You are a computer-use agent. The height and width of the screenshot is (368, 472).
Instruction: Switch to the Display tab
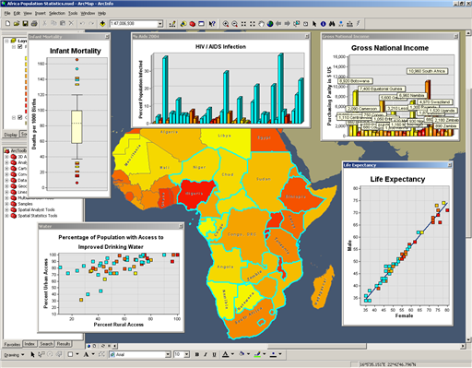pyautogui.click(x=11, y=135)
